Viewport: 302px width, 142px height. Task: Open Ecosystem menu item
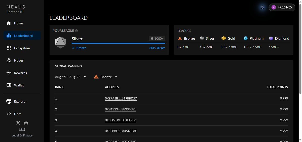point(22,48)
